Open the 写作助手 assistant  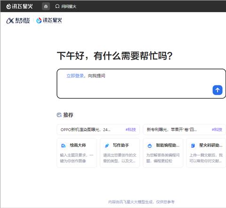[x=120, y=153]
